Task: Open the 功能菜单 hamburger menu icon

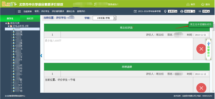Action: pyautogui.click(x=19, y=12)
